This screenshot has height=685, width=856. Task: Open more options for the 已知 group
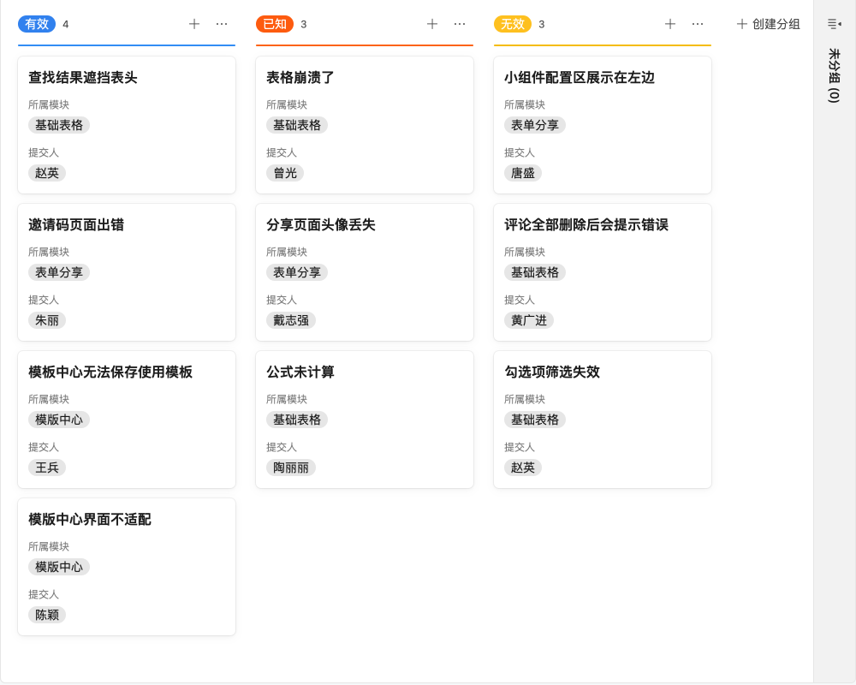(x=458, y=24)
